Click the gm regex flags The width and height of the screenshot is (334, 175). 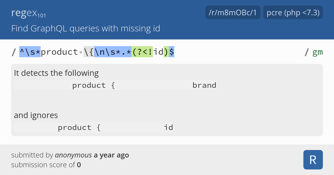pyautogui.click(x=318, y=52)
